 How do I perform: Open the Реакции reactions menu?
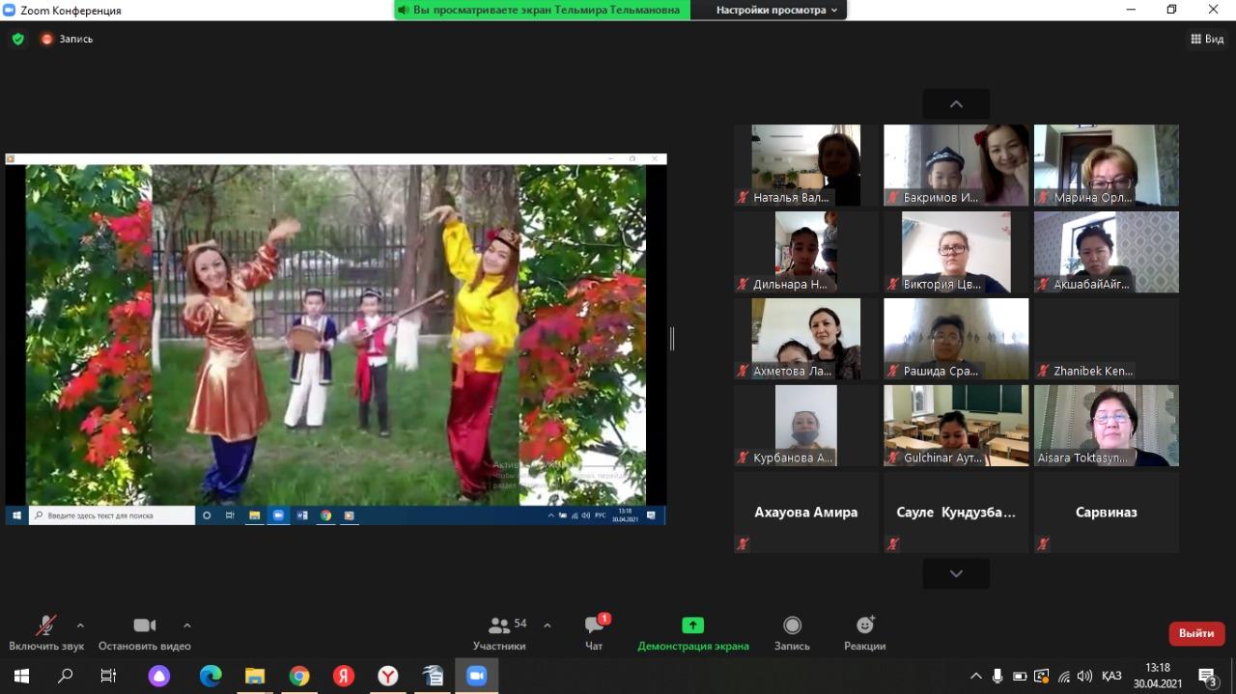pyautogui.click(x=864, y=632)
